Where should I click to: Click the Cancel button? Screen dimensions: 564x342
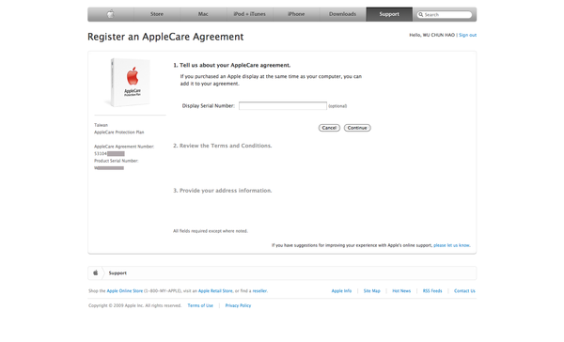(329, 128)
